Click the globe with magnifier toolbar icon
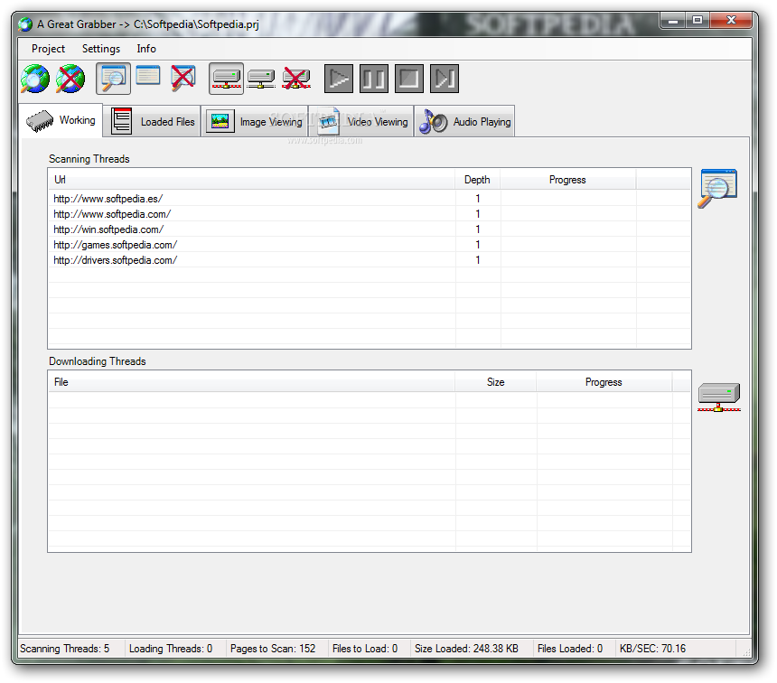The width and height of the screenshot is (777, 683). coord(35,79)
